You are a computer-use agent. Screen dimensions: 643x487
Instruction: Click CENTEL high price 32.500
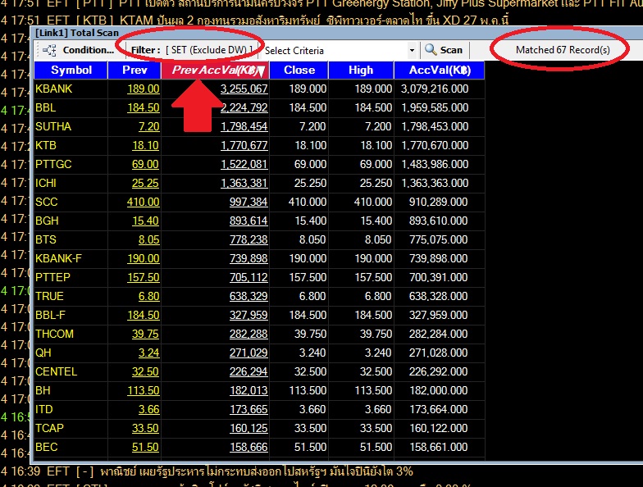[376, 372]
